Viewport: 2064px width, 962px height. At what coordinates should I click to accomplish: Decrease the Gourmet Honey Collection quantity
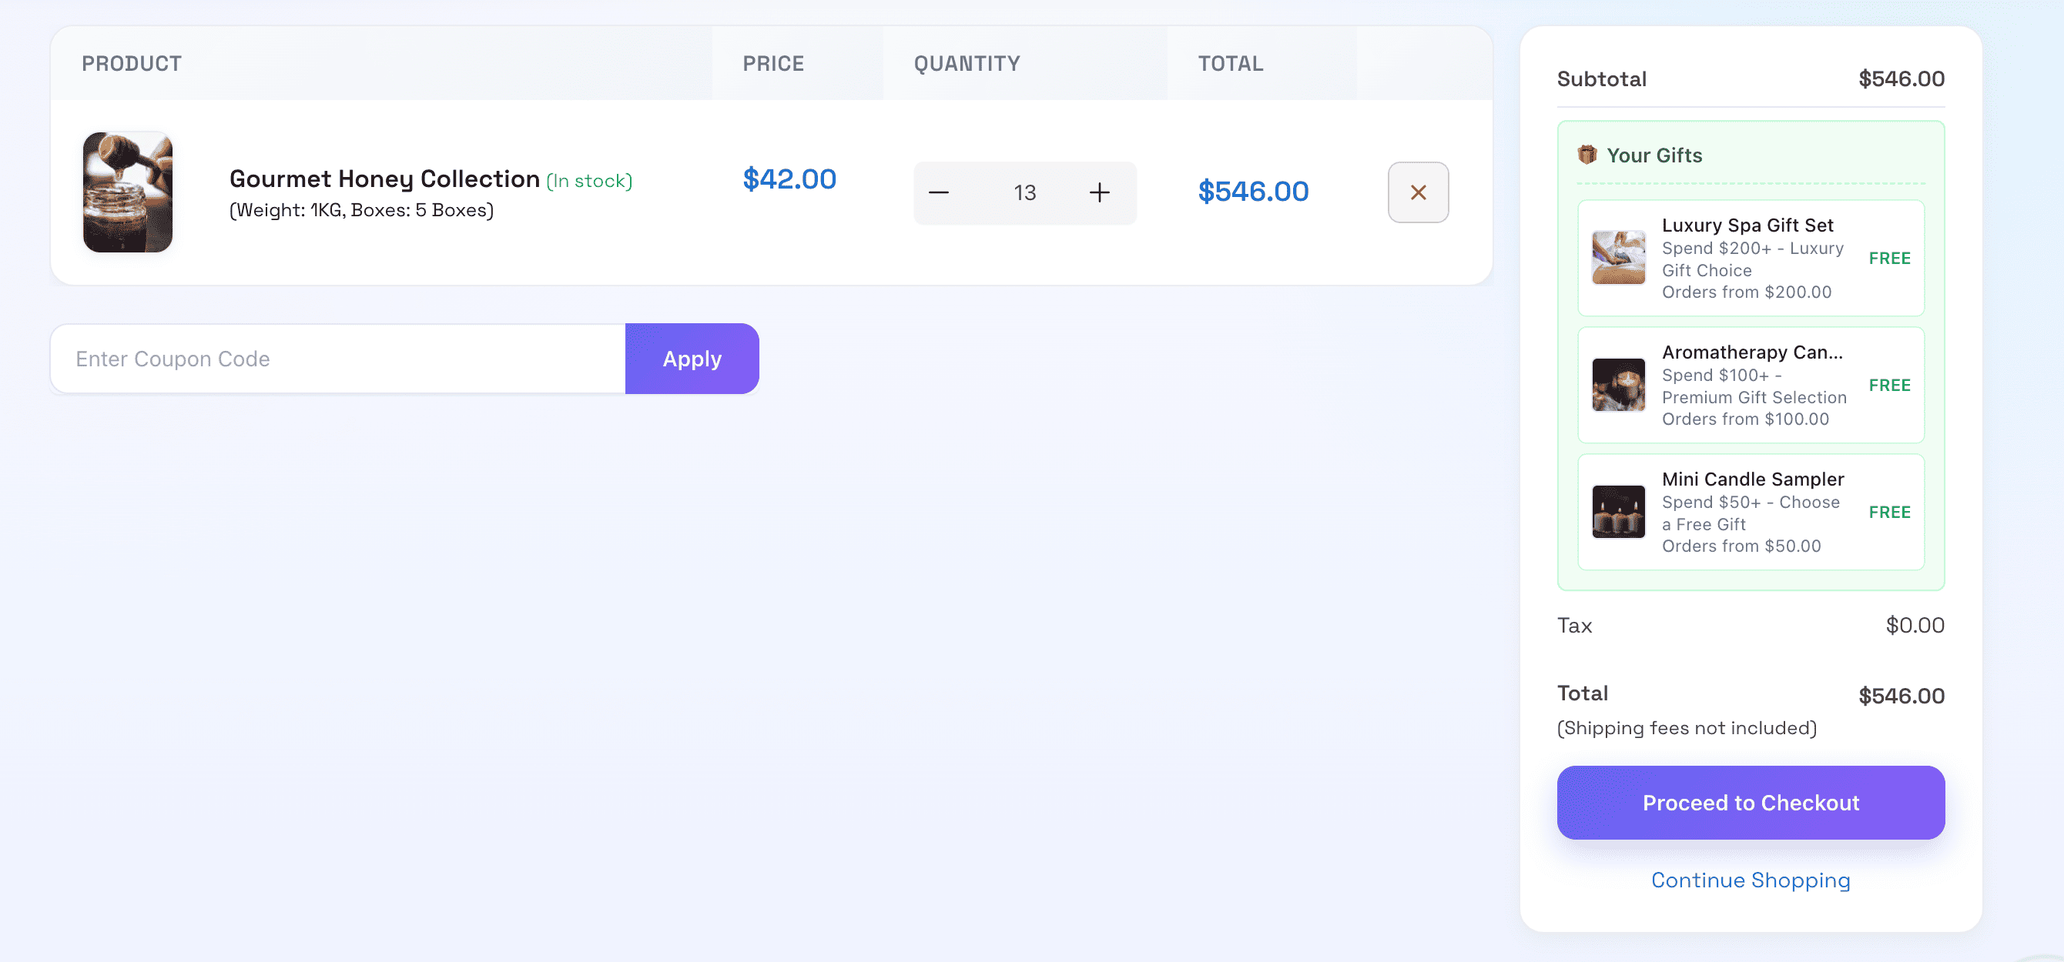coord(940,192)
